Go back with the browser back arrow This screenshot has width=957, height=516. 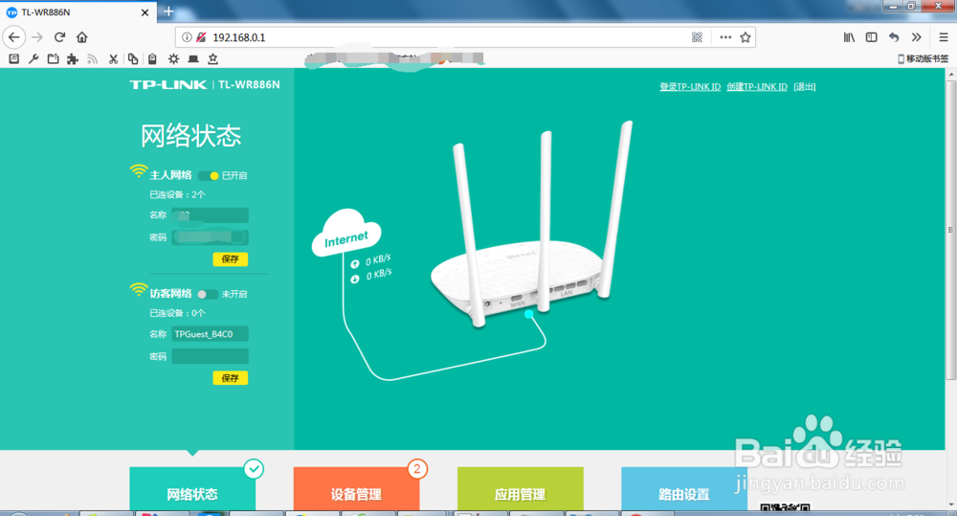pos(14,37)
